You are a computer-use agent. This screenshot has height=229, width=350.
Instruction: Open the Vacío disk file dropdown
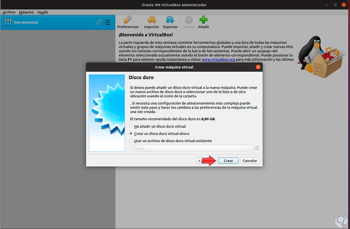[193, 148]
